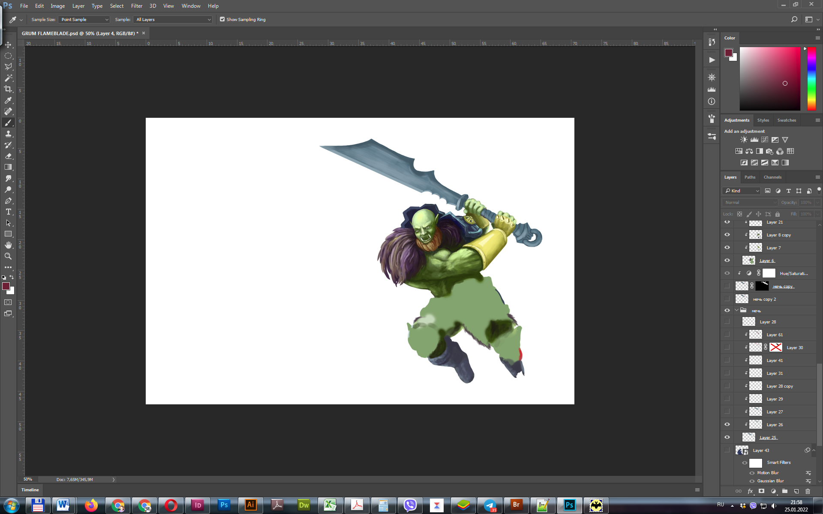Select the Zoom tool
The image size is (823, 514).
pyautogui.click(x=8, y=256)
